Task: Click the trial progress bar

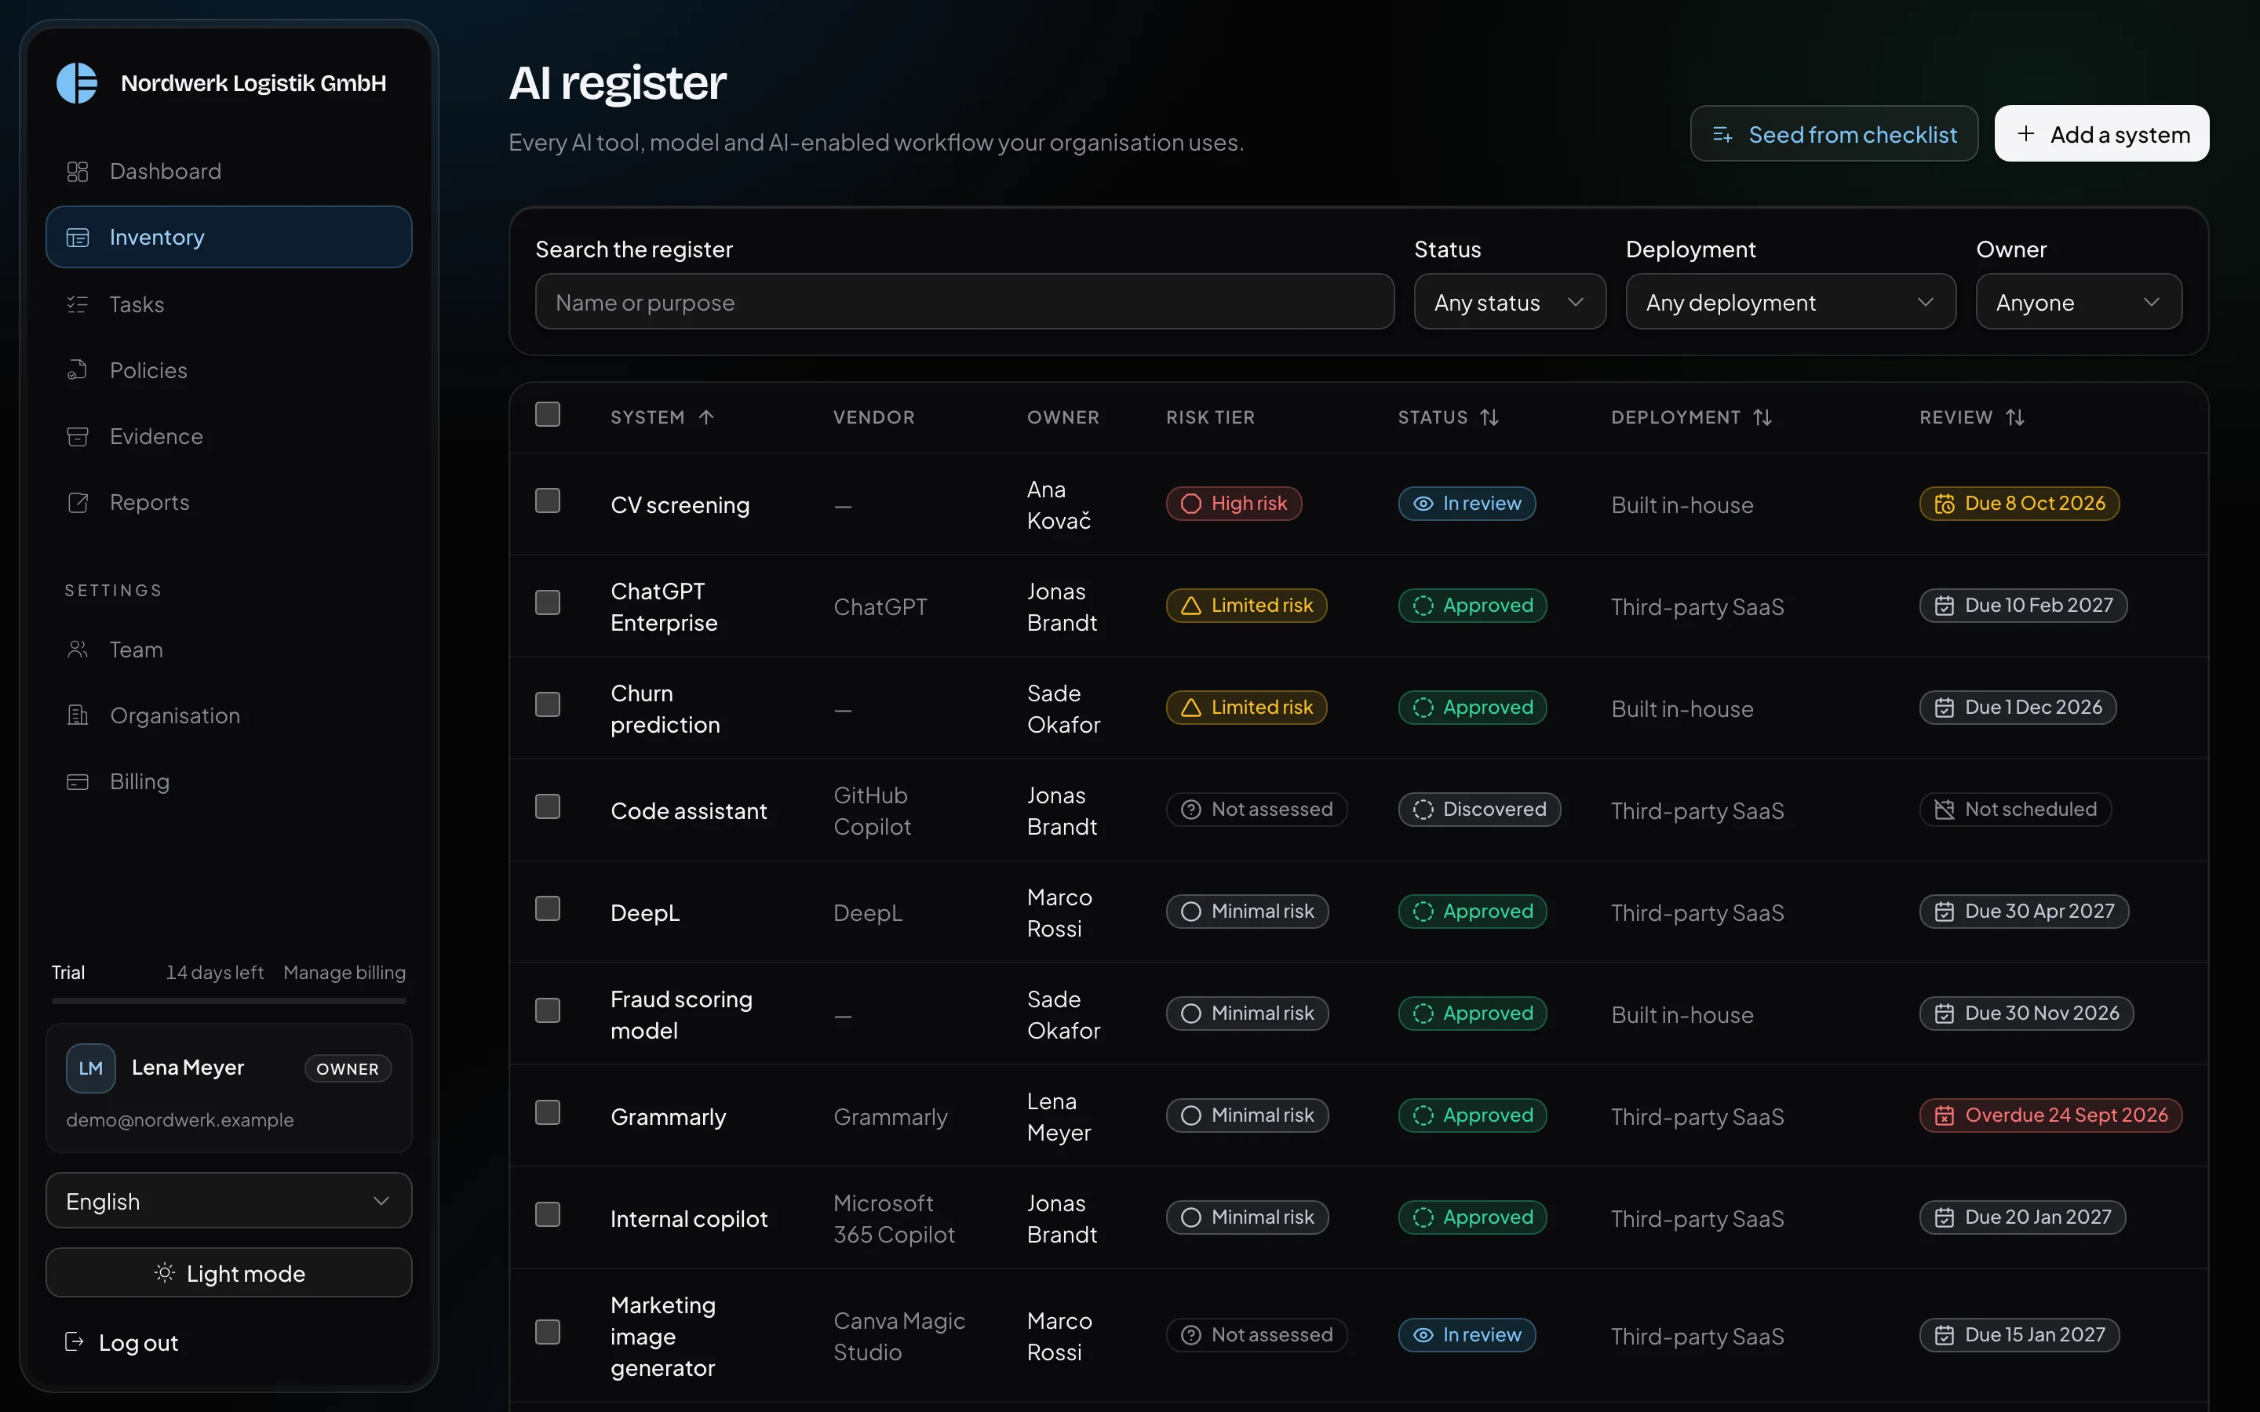Action: 229,1001
